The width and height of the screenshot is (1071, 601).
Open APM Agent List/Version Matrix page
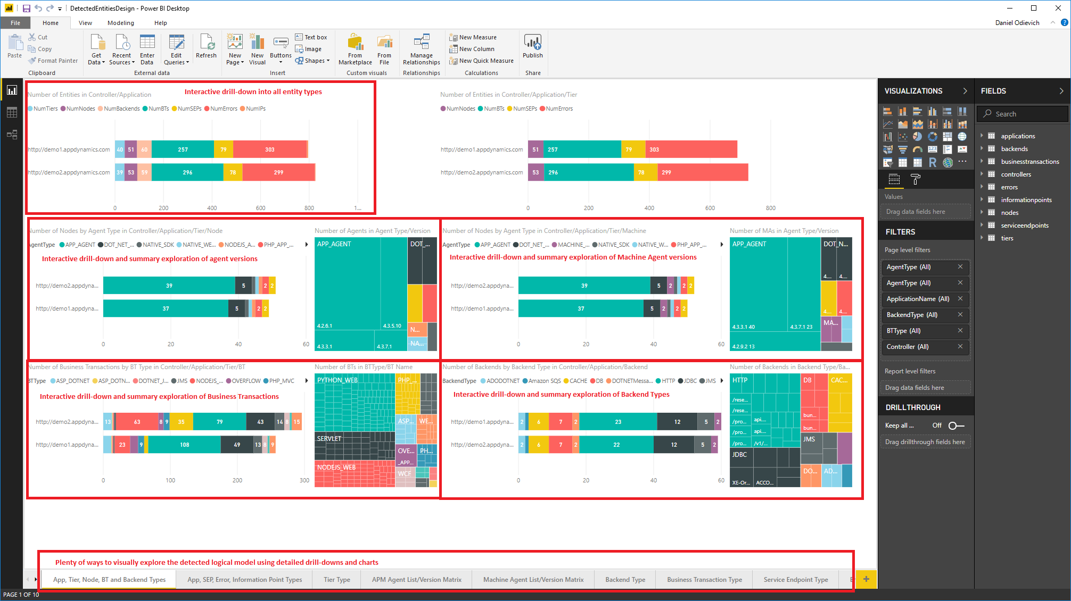417,580
